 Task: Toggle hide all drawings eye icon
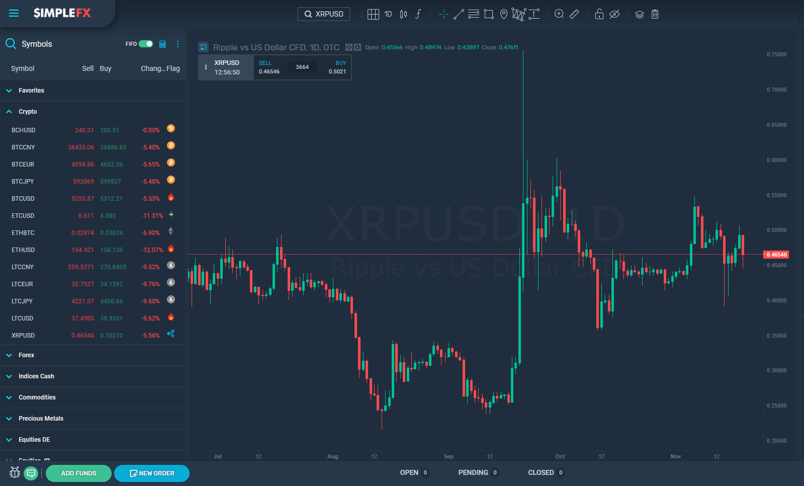coord(614,14)
